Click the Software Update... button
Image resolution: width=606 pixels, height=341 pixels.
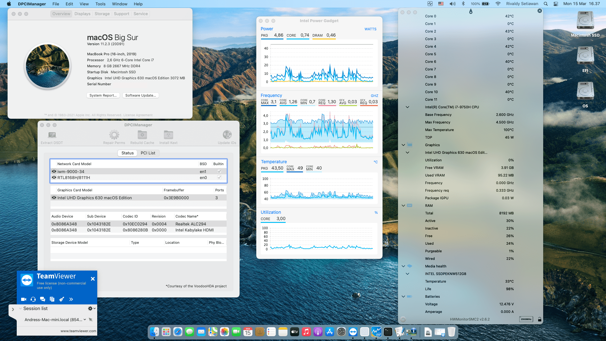pos(140,95)
